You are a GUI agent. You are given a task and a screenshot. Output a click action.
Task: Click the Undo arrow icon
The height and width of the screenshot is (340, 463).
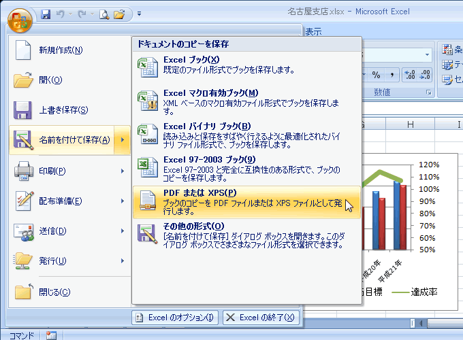(60, 14)
